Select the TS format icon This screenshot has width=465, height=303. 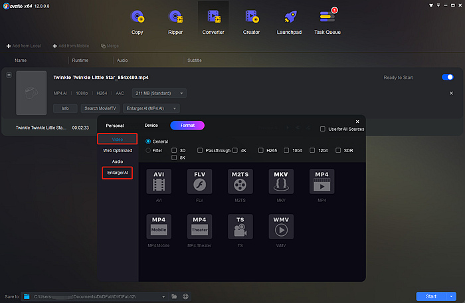pos(240,227)
